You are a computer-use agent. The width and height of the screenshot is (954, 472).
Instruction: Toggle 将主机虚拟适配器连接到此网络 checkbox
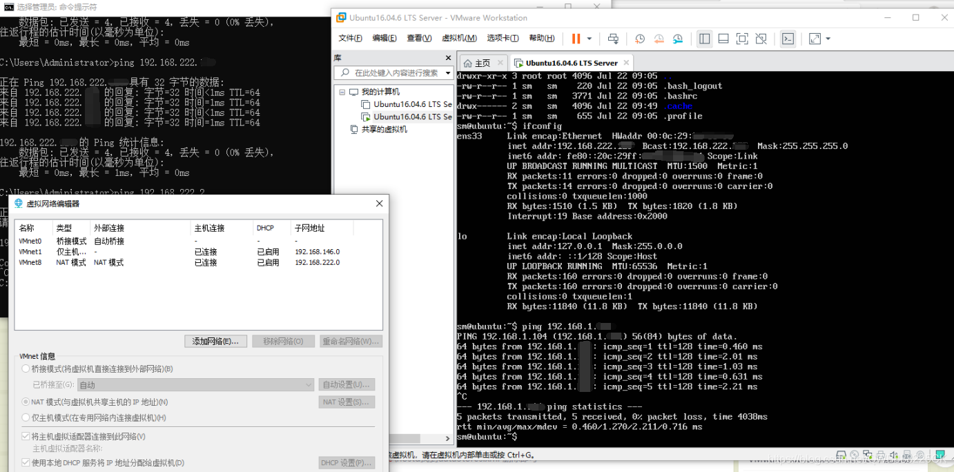click(26, 436)
